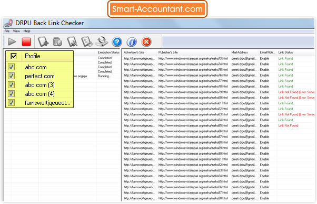Click the DRPU Back Link Checker logo icon
This screenshot has height=204, width=317.
[9, 23]
